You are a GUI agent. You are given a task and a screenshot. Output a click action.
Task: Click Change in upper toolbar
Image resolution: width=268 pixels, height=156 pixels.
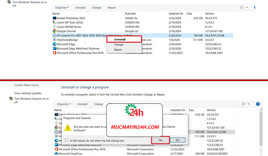(97, 8)
